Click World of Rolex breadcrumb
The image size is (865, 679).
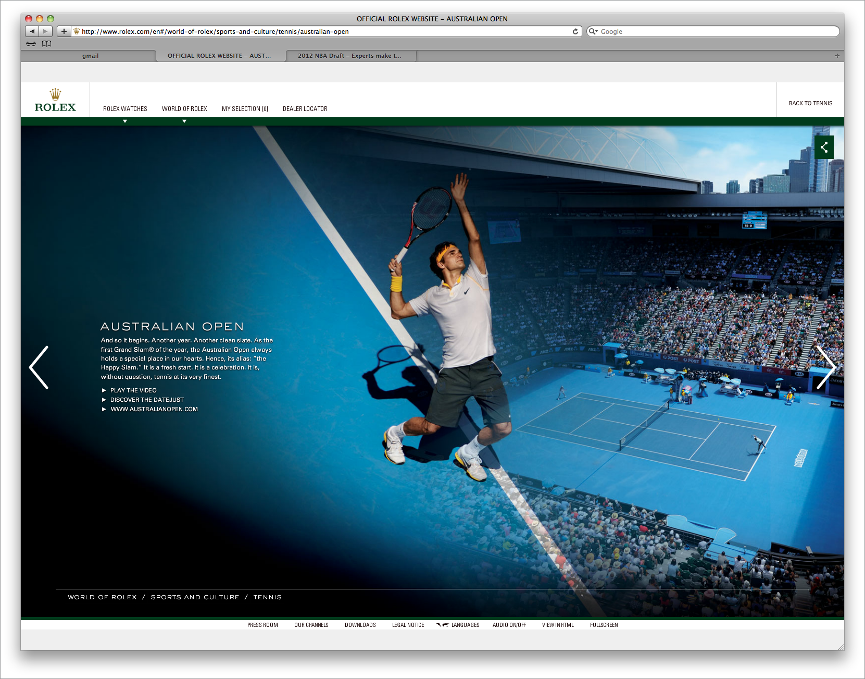[x=102, y=597]
